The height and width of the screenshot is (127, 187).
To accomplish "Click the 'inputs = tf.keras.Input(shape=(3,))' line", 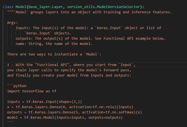I will (x=45, y=102).
